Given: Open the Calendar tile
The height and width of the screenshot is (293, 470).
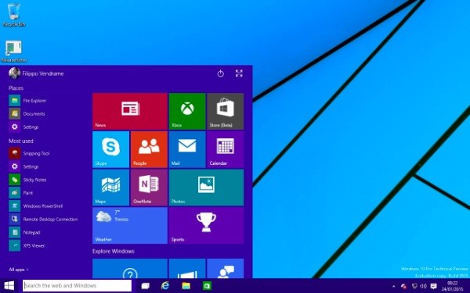Looking at the screenshot, I should point(225,149).
